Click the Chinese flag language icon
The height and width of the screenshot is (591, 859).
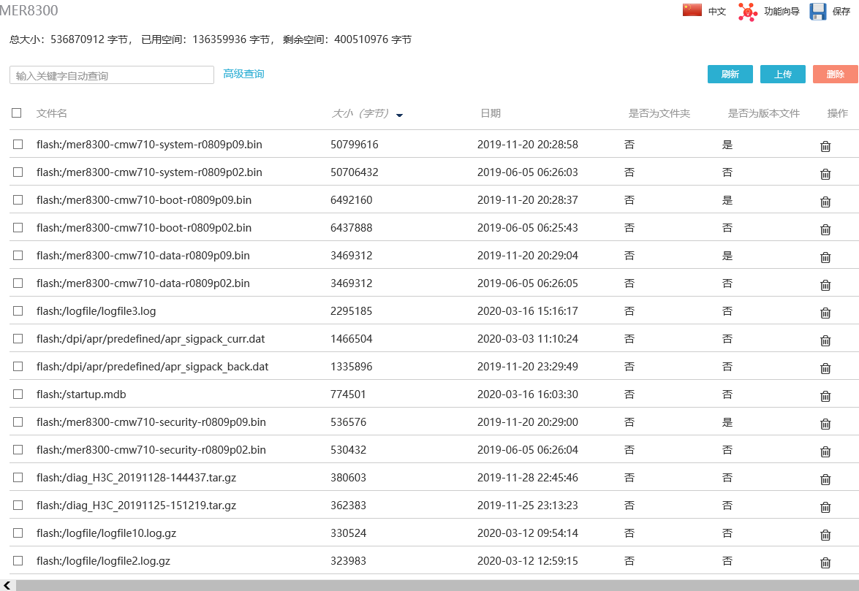coord(692,9)
